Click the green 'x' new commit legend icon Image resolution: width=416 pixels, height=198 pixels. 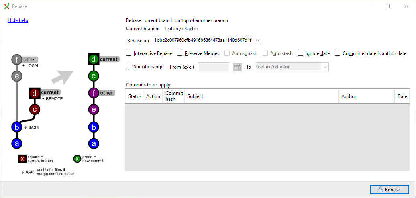click(x=77, y=159)
